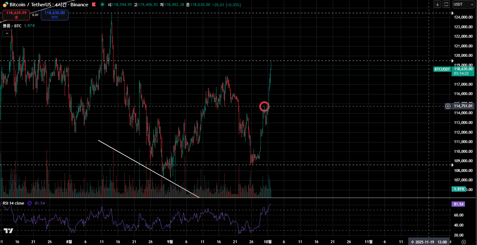Click the 110,000.00 price scale label

463,152
